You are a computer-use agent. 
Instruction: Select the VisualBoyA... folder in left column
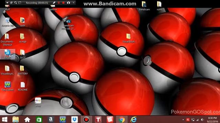(x=8, y=70)
